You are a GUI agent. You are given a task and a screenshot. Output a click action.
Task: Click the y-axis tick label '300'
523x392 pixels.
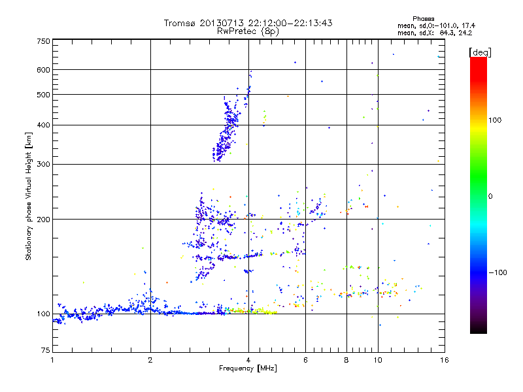point(43,164)
